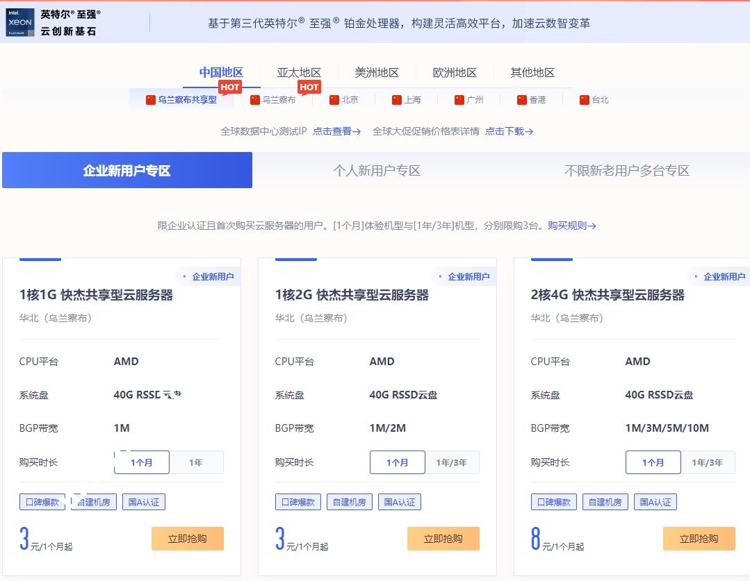The image size is (750, 581).
Task: Choose 上海 data center flag option
Action: click(x=407, y=100)
